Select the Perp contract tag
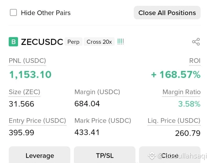The width and height of the screenshot is (209, 163). [x=74, y=42]
